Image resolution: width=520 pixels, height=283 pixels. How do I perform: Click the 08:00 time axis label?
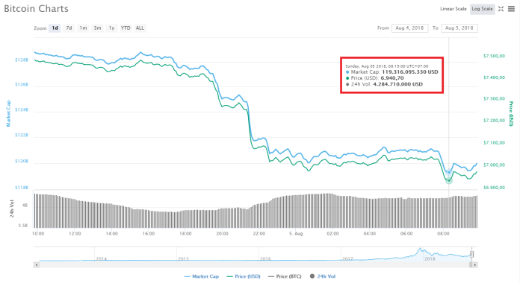point(443,233)
